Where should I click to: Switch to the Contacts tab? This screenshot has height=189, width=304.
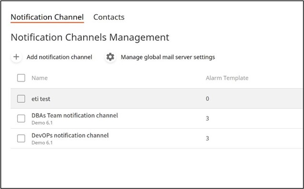(109, 17)
